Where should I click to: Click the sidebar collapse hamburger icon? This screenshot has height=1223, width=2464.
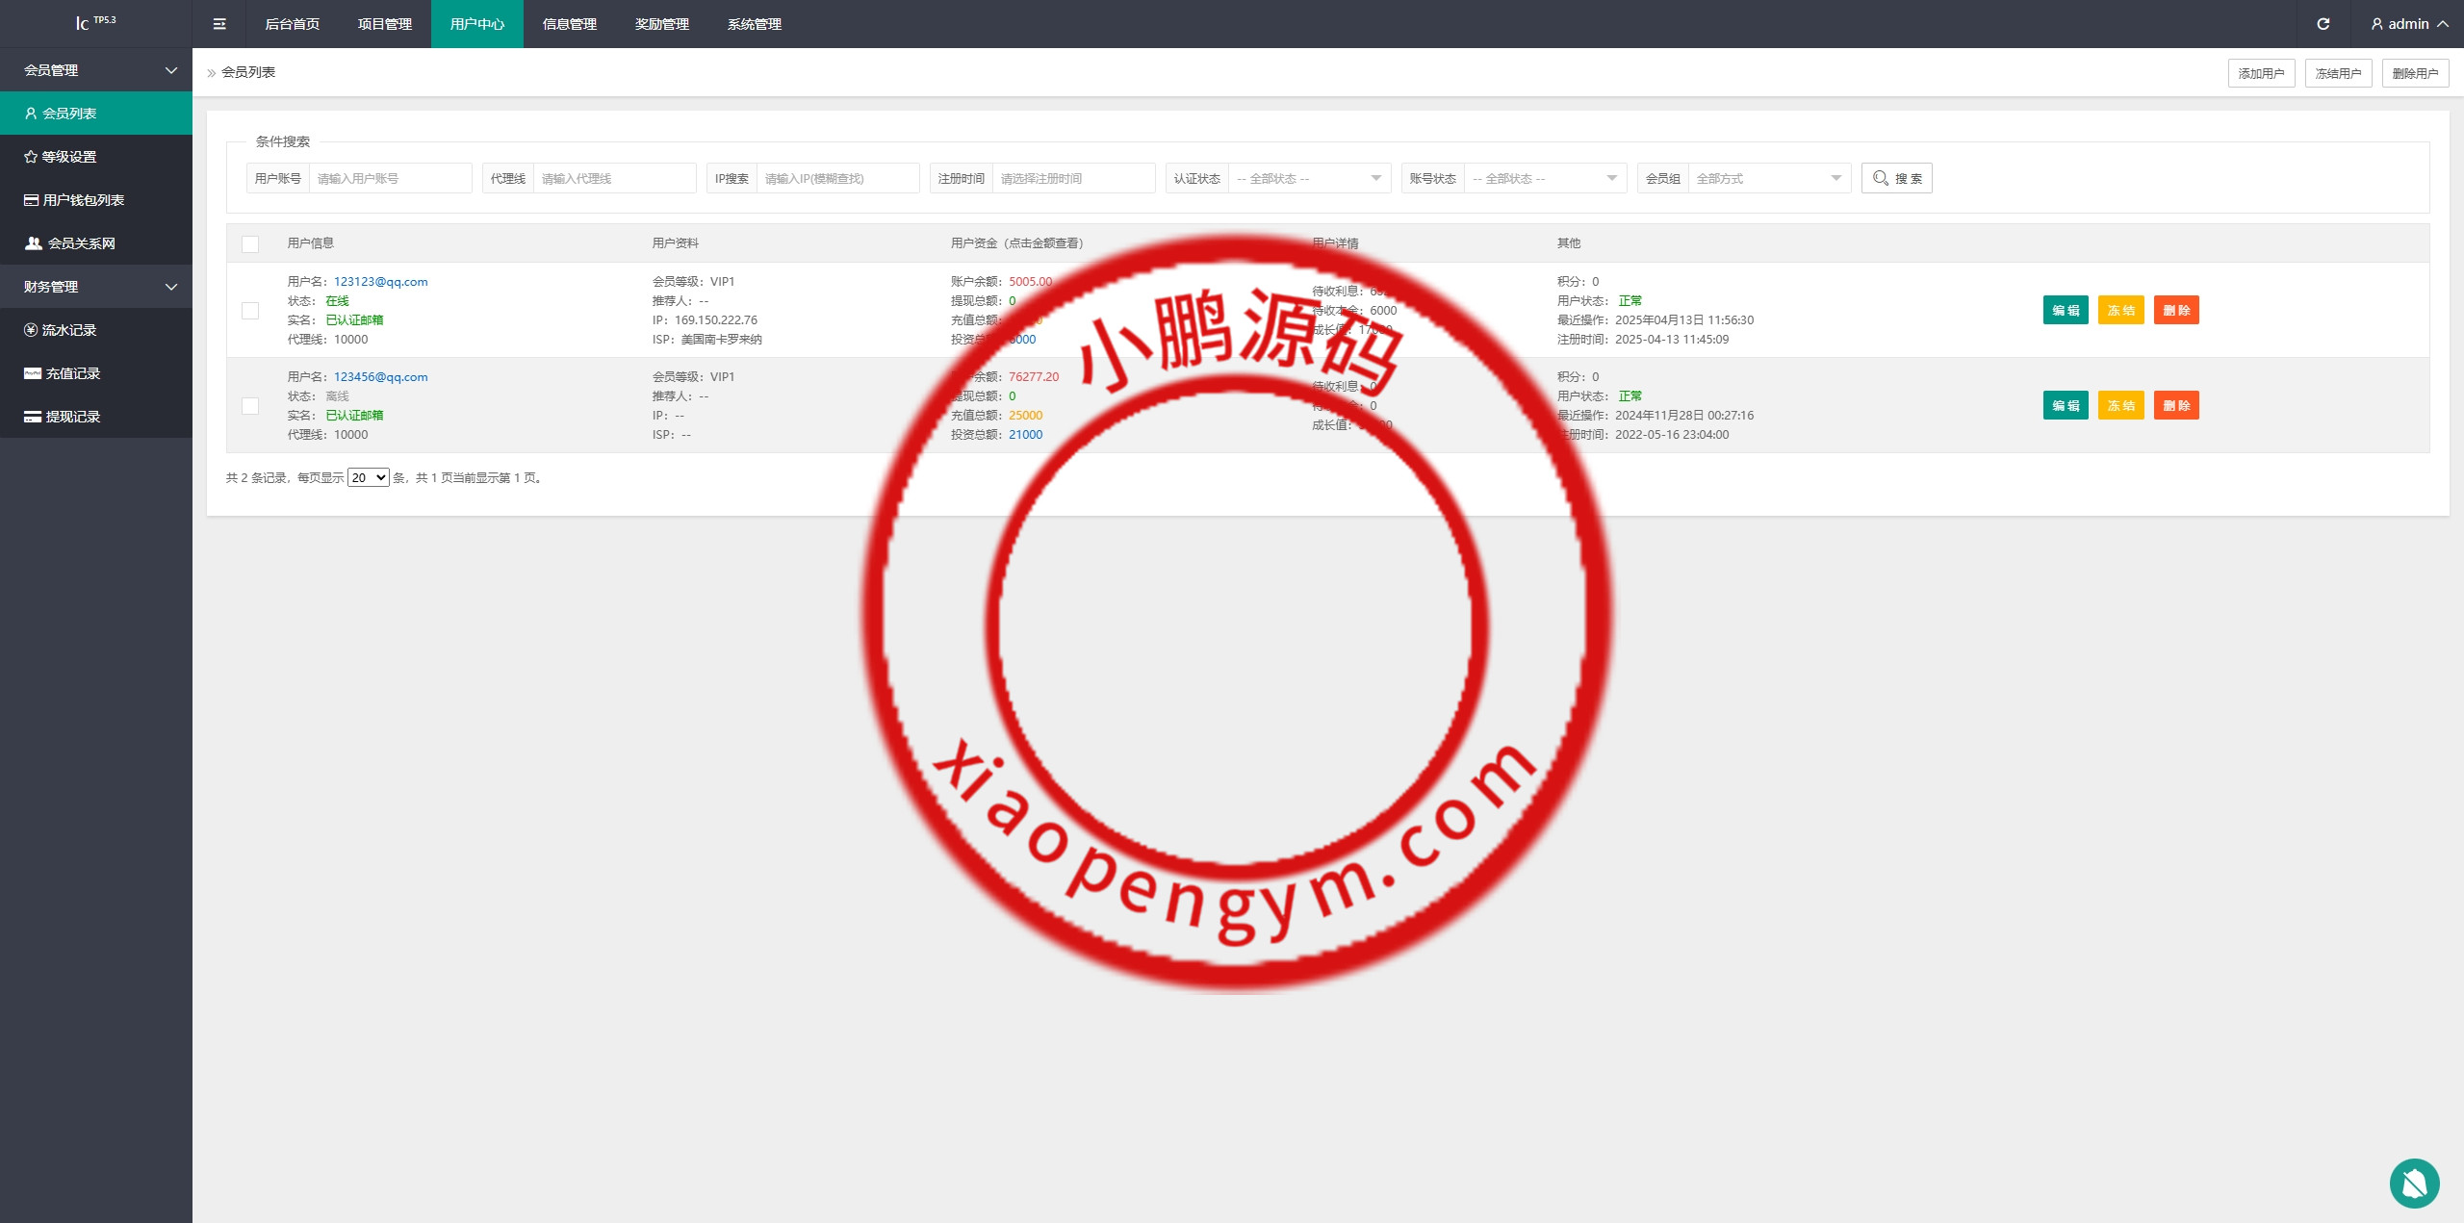pos(219,24)
